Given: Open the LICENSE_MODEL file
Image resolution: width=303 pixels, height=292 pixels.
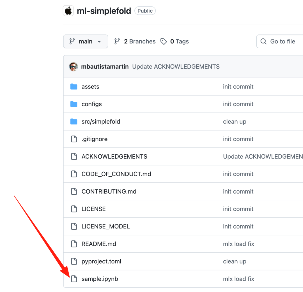Looking at the screenshot, I should [105, 226].
